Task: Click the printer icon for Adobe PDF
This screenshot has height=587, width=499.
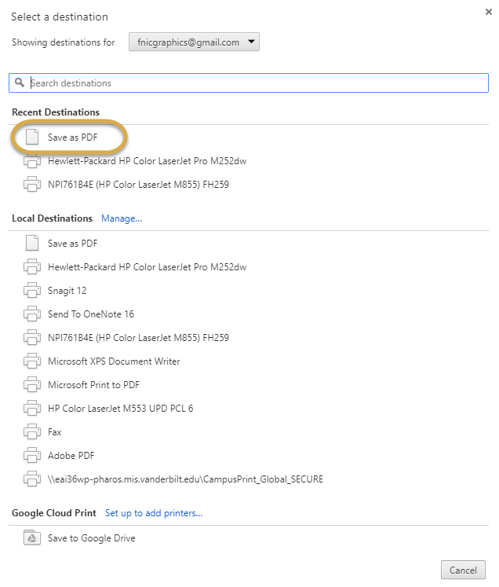Action: [32, 455]
